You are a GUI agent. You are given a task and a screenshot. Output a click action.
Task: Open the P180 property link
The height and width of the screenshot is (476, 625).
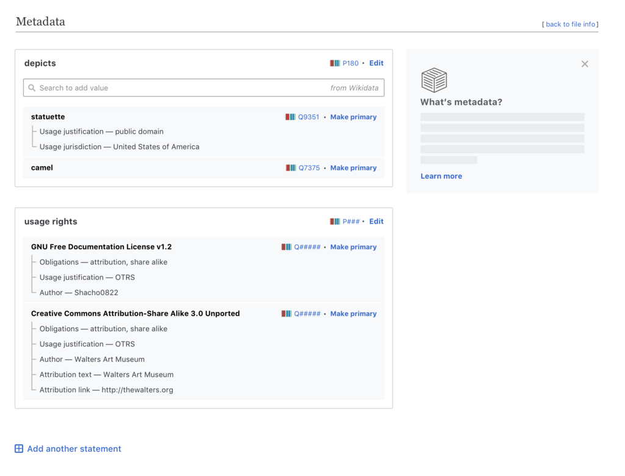[x=350, y=63]
